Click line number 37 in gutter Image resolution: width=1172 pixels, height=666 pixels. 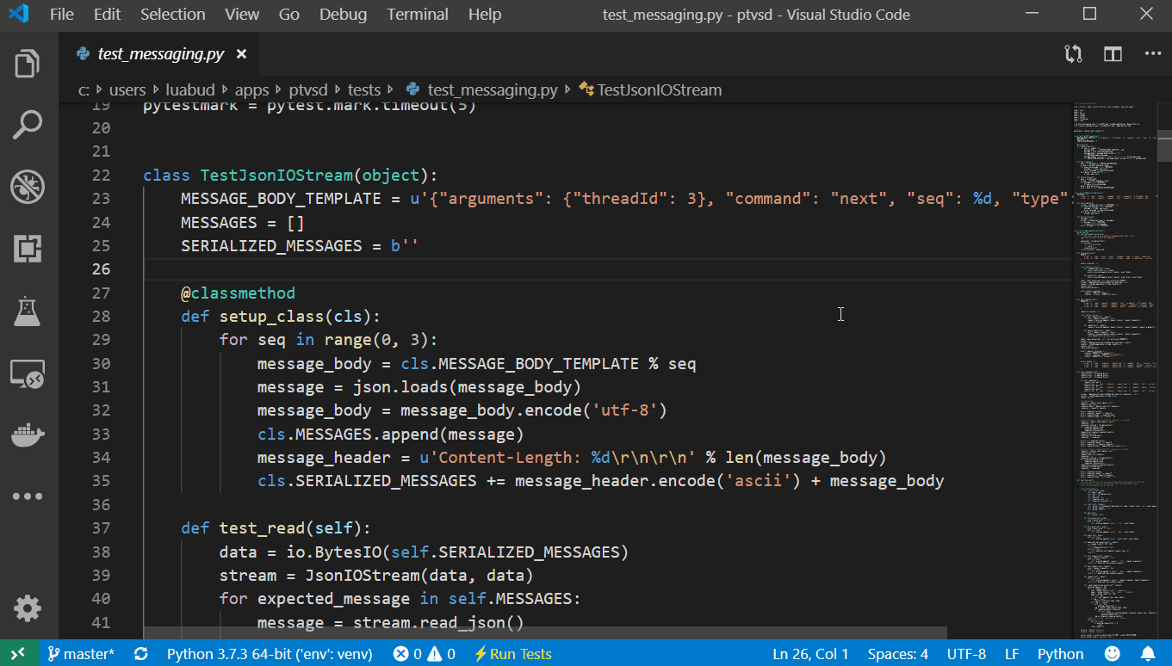tap(101, 527)
